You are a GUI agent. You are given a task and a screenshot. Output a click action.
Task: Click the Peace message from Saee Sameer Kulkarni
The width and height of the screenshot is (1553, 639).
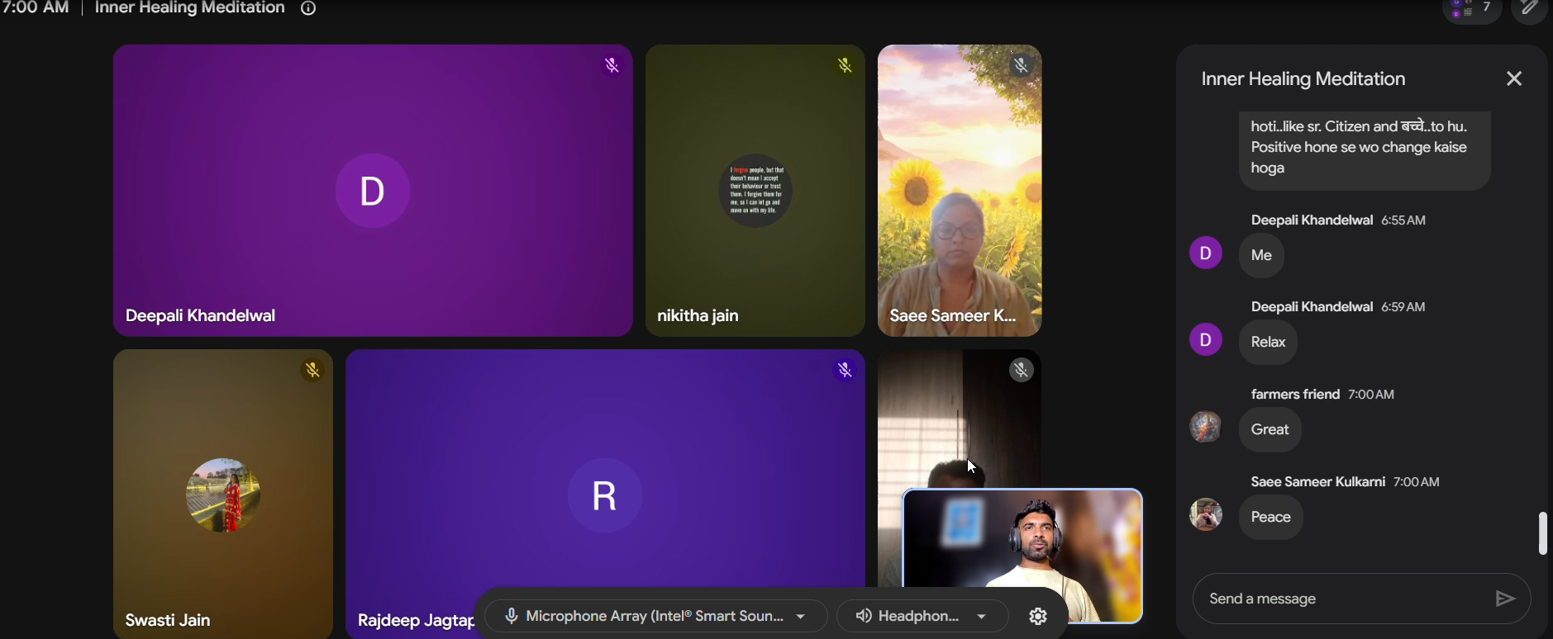(1271, 518)
